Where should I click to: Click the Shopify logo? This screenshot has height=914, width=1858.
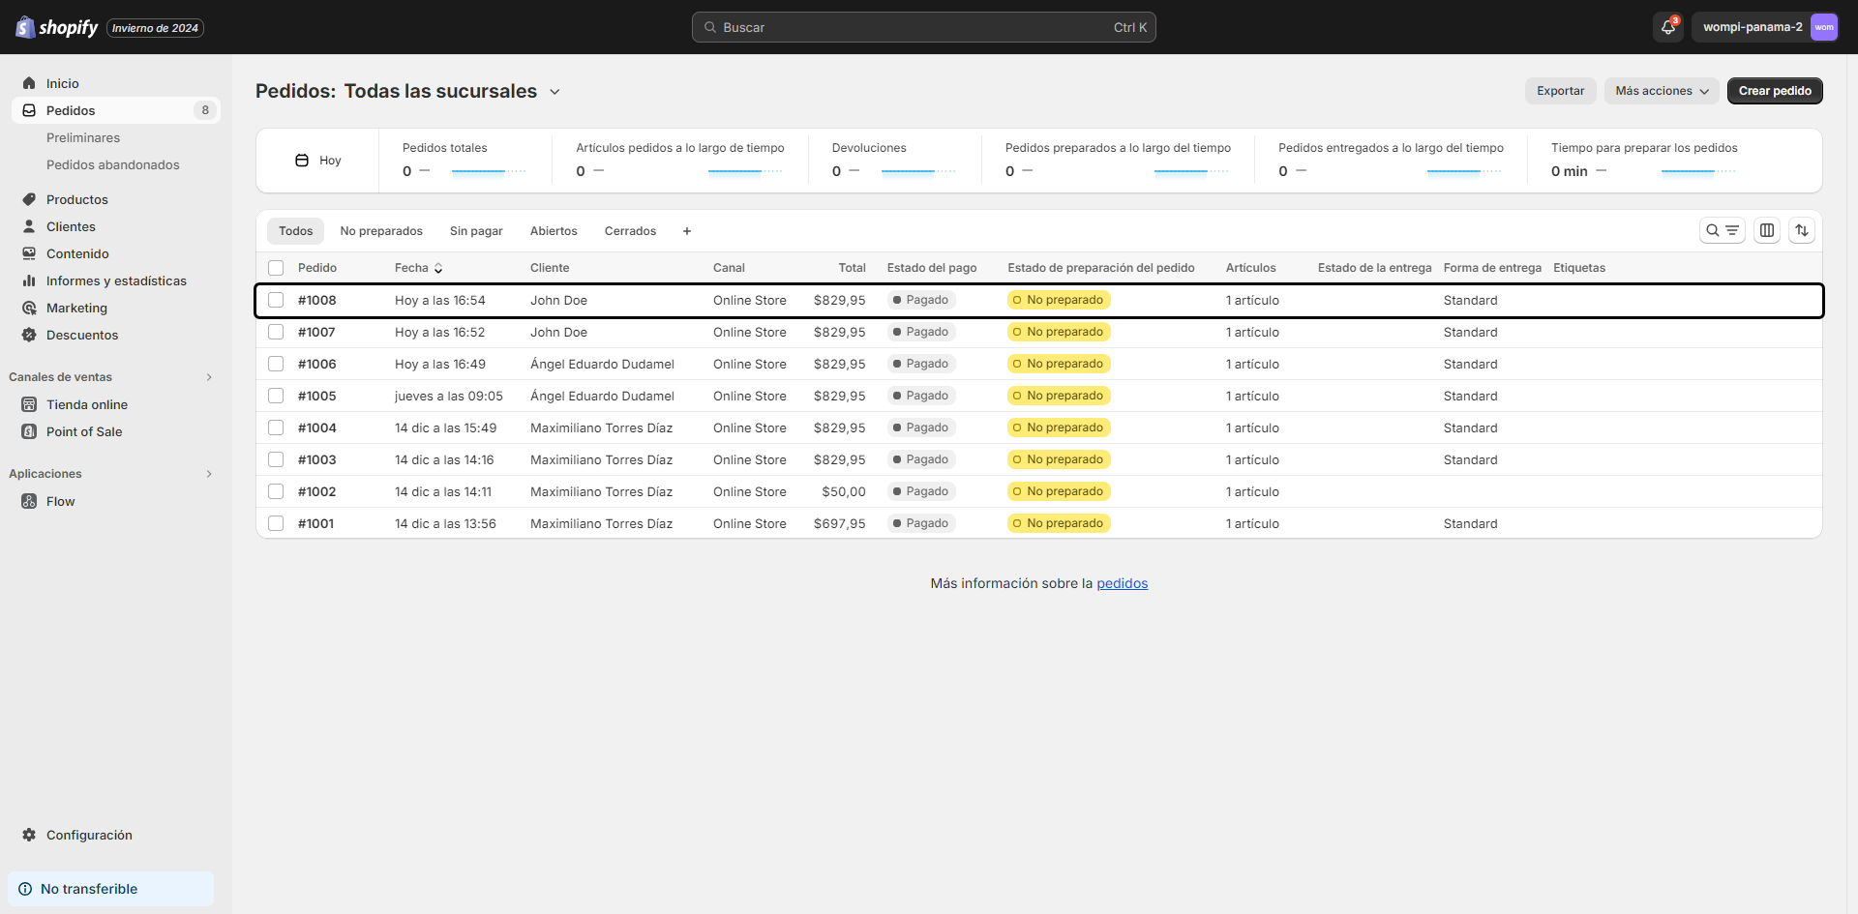[x=56, y=27]
